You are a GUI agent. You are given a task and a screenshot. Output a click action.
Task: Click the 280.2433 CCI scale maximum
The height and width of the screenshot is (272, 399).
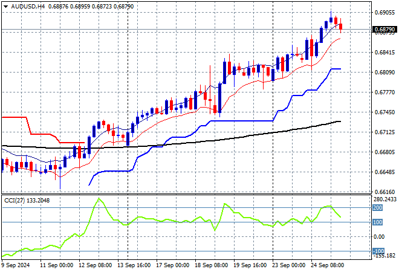click(x=385, y=199)
